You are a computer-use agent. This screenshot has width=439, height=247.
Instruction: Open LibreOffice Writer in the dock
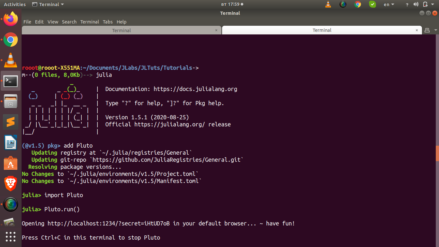(x=11, y=142)
